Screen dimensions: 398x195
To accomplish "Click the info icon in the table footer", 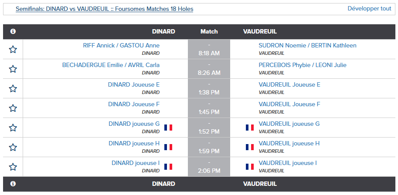I will 13,184.
